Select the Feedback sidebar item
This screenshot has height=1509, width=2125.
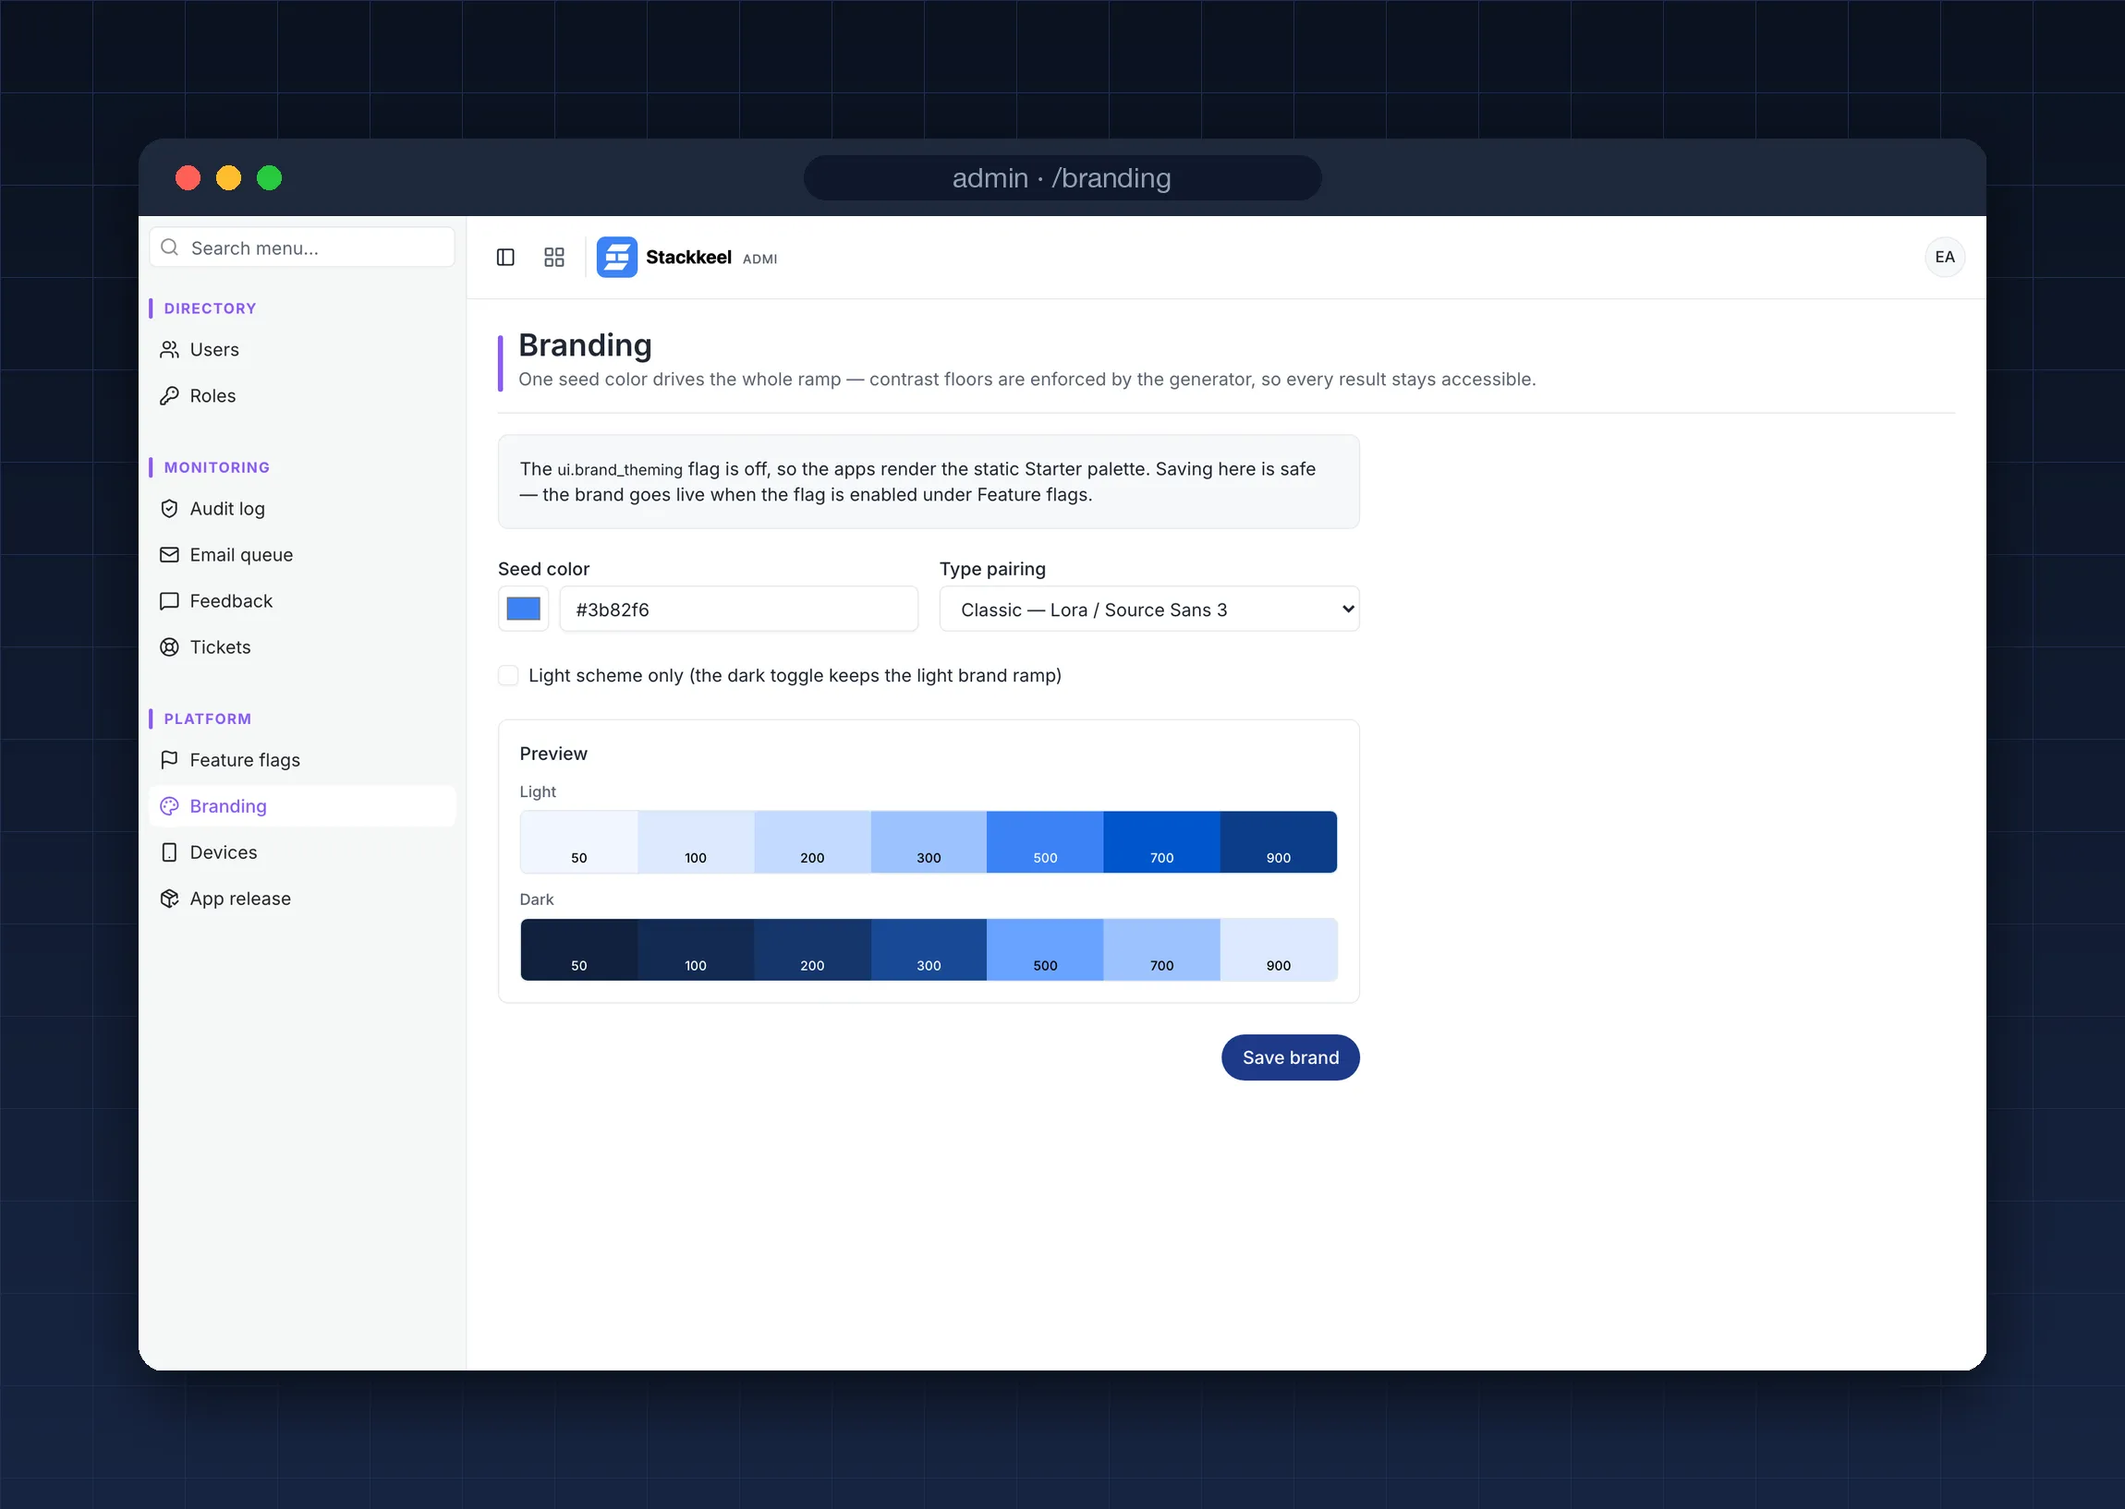tap(302, 601)
